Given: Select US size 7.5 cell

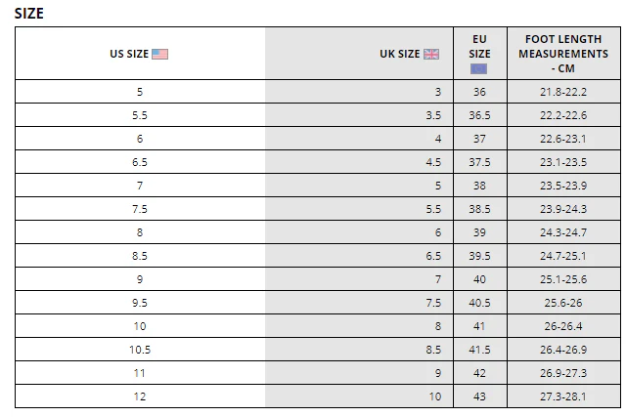Looking at the screenshot, I should [x=139, y=209].
